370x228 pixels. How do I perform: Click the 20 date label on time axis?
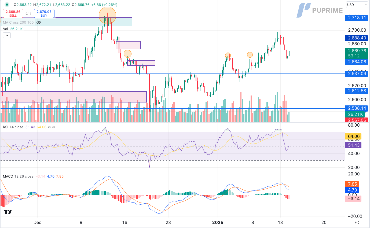pos(324,222)
